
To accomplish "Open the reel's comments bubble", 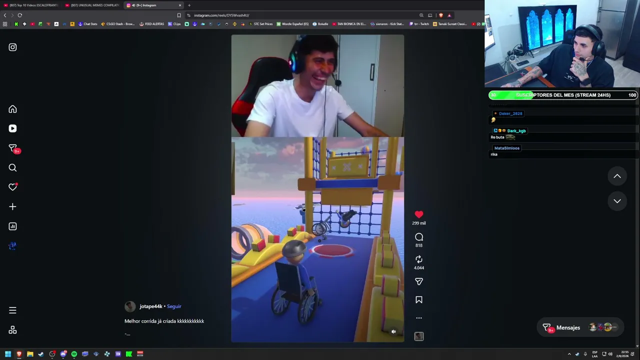I will [x=419, y=237].
